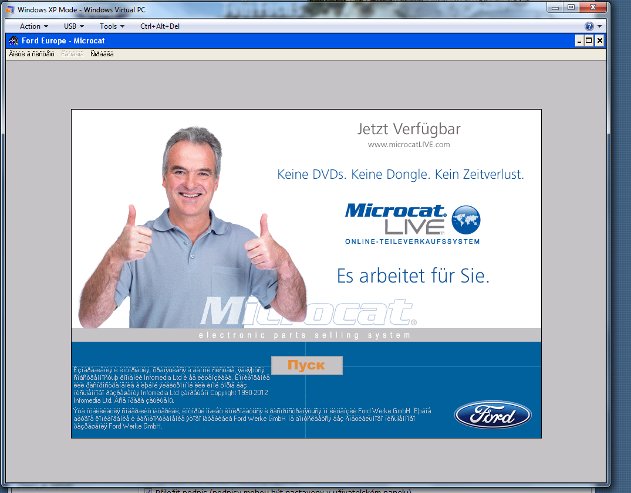Screen dimensions: 631x493
Task: Open the Virtual PC help question-mark icon
Action: click(589, 26)
